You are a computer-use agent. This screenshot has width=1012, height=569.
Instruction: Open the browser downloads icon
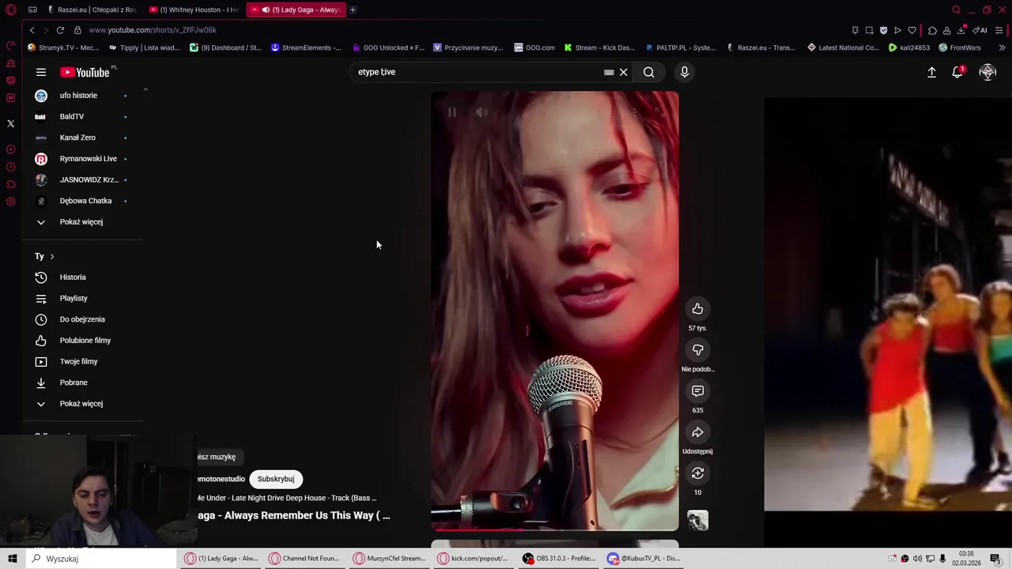point(961,30)
